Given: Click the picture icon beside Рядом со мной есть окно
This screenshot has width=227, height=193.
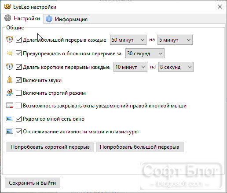Looking at the screenshot, I should coord(10,118).
